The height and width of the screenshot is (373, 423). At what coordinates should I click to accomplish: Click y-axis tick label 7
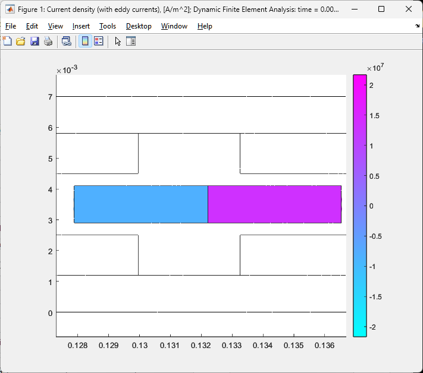coord(50,97)
